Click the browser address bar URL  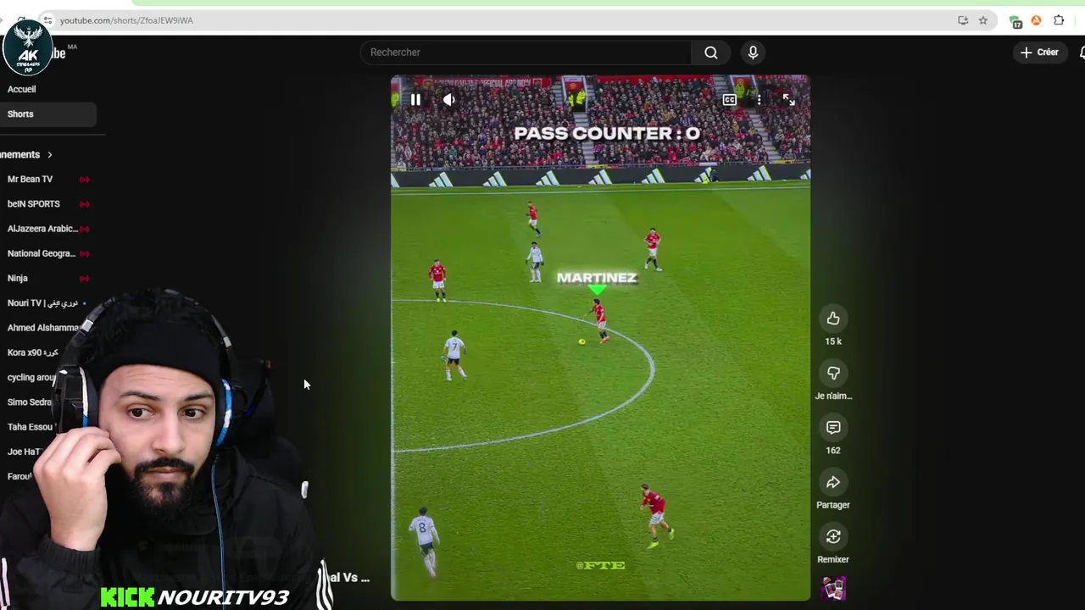coord(126,20)
